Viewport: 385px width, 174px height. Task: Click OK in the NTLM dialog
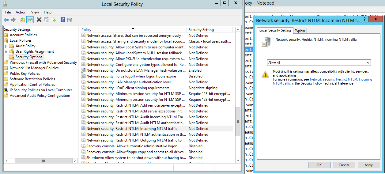[319, 165]
